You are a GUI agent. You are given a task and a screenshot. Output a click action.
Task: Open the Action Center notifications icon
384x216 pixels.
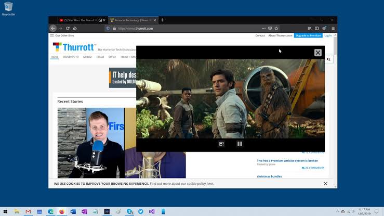point(377,212)
